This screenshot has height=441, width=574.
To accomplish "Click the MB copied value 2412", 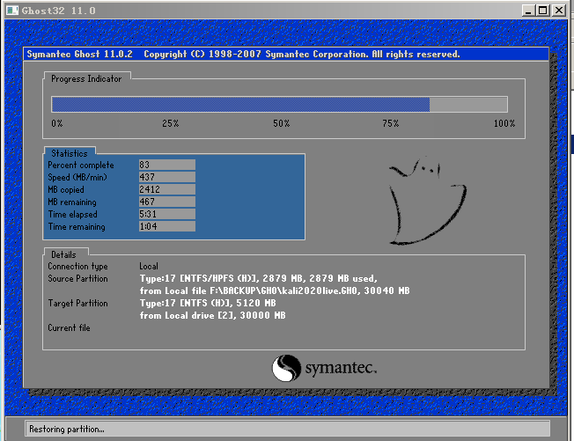I will coord(167,189).
